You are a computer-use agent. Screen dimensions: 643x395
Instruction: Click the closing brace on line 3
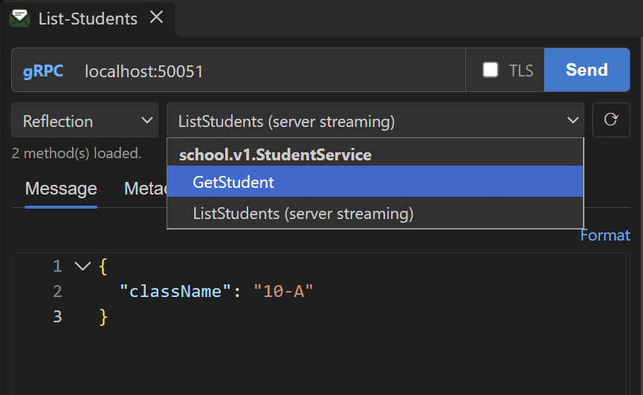tap(103, 317)
